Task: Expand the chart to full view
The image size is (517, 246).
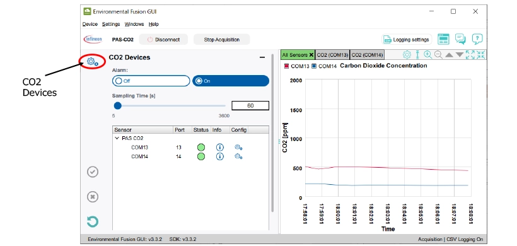Action: point(470,55)
